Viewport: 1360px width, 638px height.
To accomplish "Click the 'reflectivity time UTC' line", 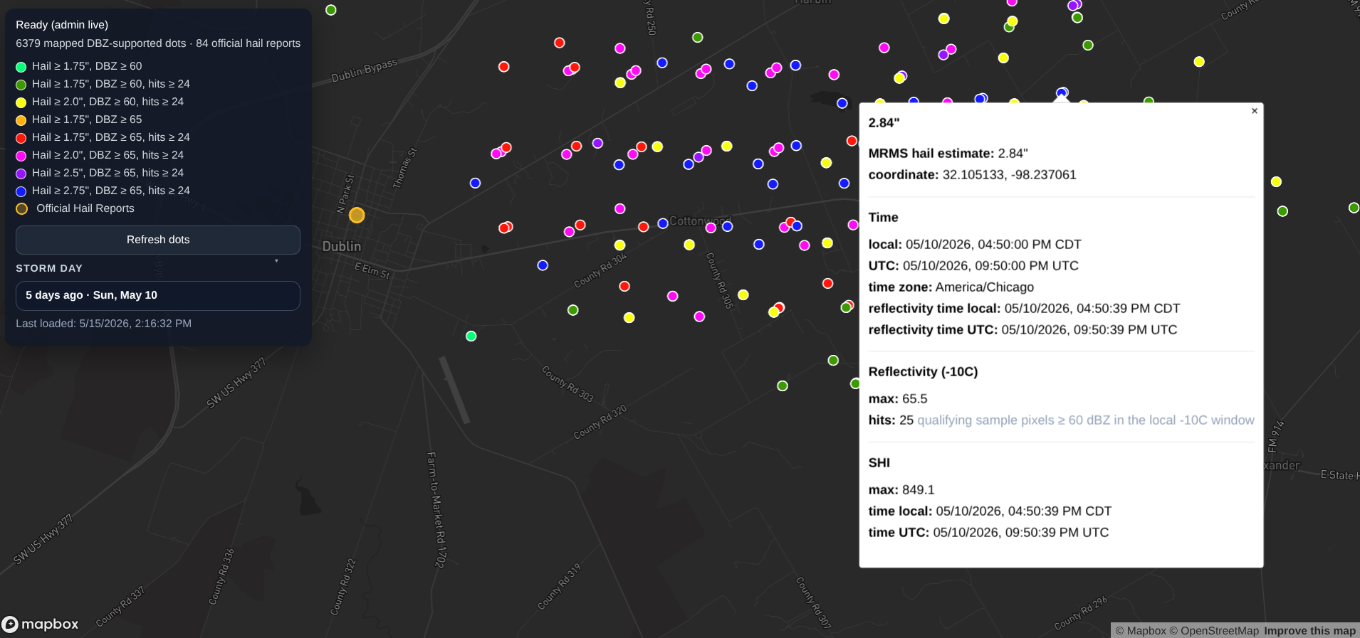I will [1022, 330].
